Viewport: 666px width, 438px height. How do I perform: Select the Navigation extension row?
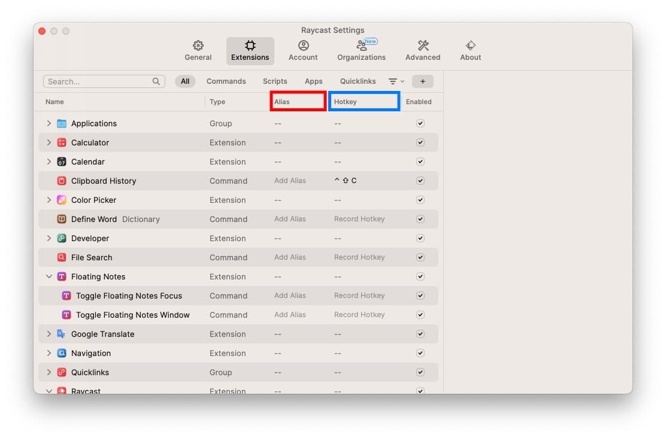coord(238,352)
